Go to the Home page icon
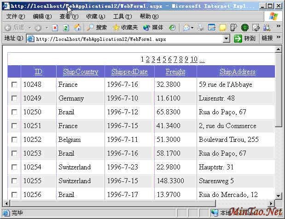 [77, 28]
